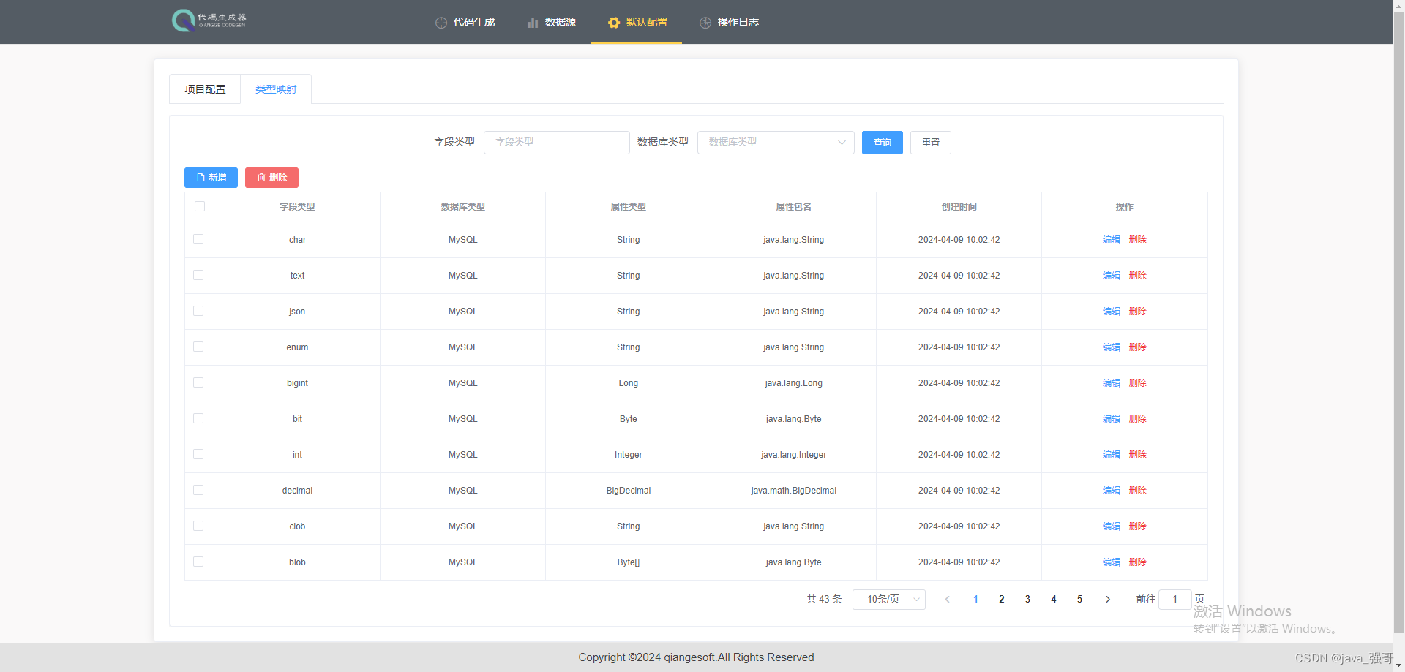1405x672 pixels.
Task: Click 删除 for the bigint row
Action: coord(1137,383)
